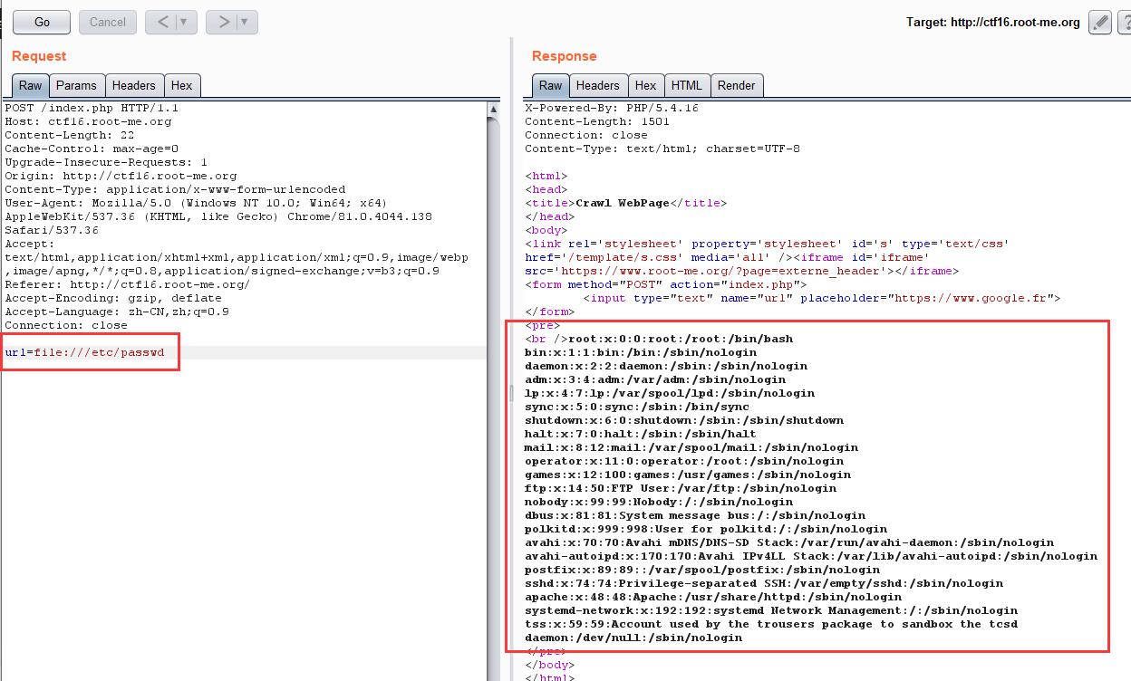This screenshot has width=1131, height=681.
Task: Click the shutdown:x:6:0:shutdown passwd entry
Action: pos(684,420)
